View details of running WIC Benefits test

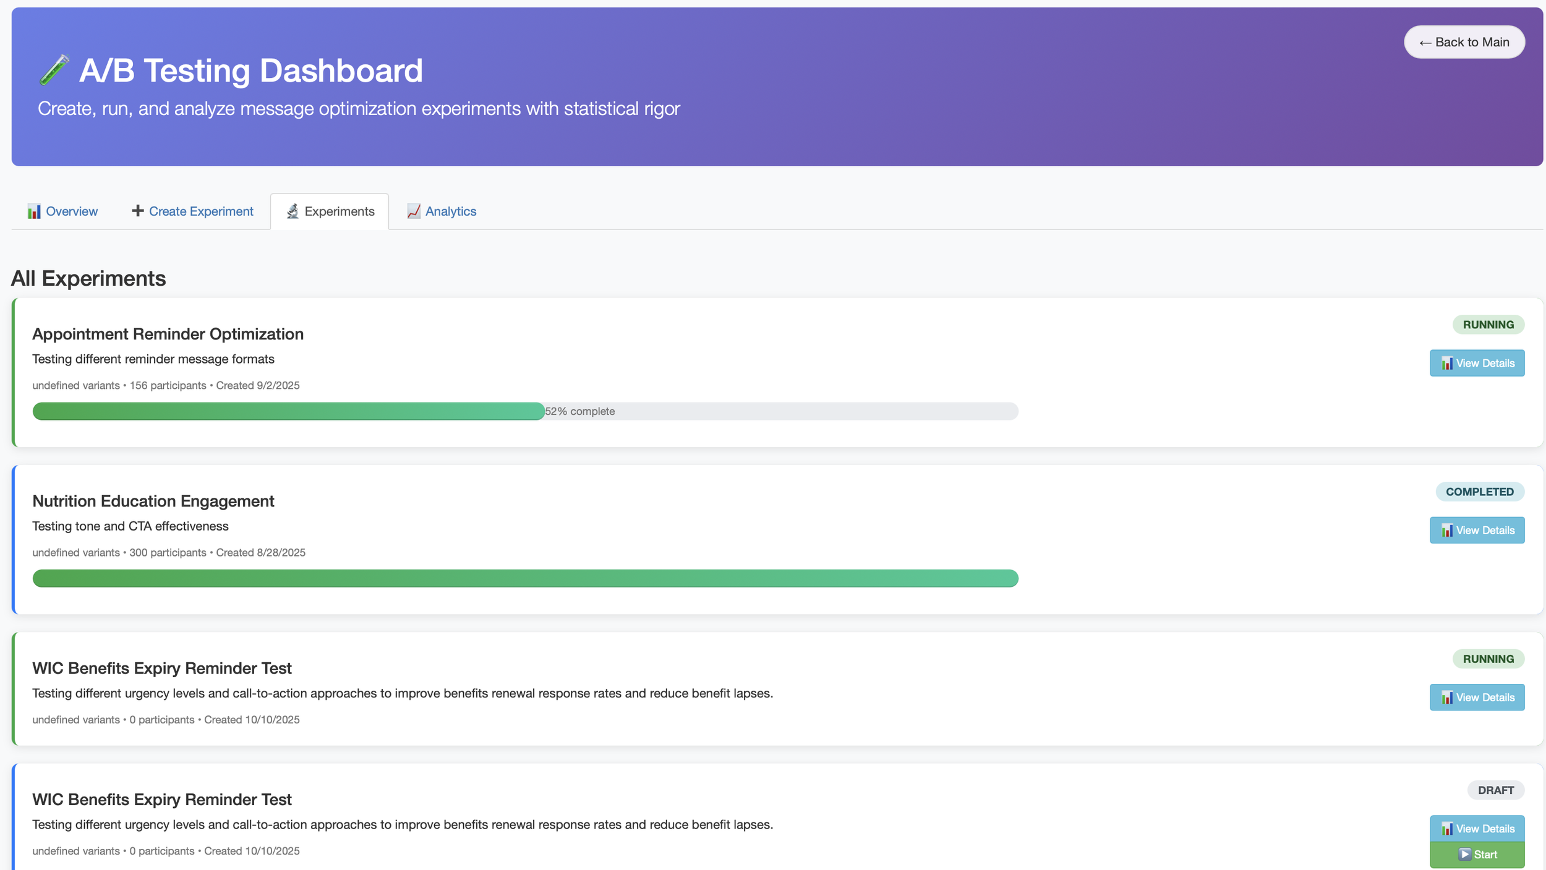[x=1477, y=697]
